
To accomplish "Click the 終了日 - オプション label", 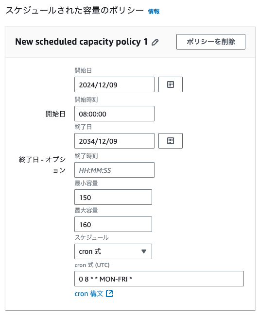I will [42, 165].
